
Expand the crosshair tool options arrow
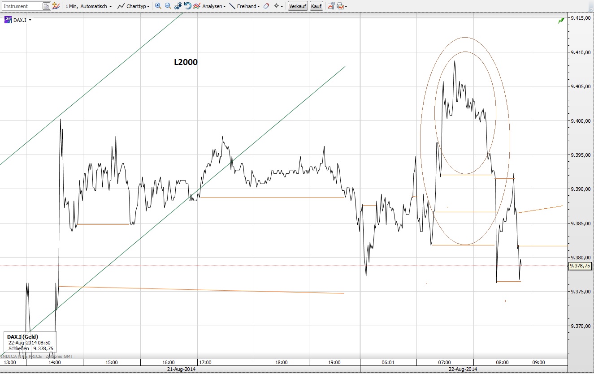point(282,6)
